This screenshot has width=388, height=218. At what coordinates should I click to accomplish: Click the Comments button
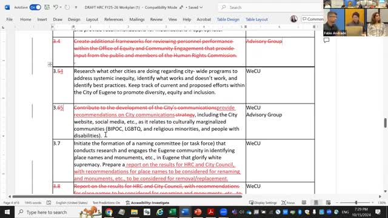[313, 19]
